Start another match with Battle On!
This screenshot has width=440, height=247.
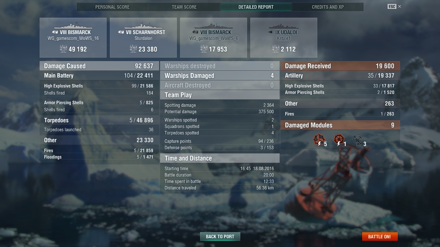tap(380, 236)
